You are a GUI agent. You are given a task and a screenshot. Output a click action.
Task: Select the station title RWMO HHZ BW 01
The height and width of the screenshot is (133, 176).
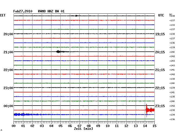[51, 11]
